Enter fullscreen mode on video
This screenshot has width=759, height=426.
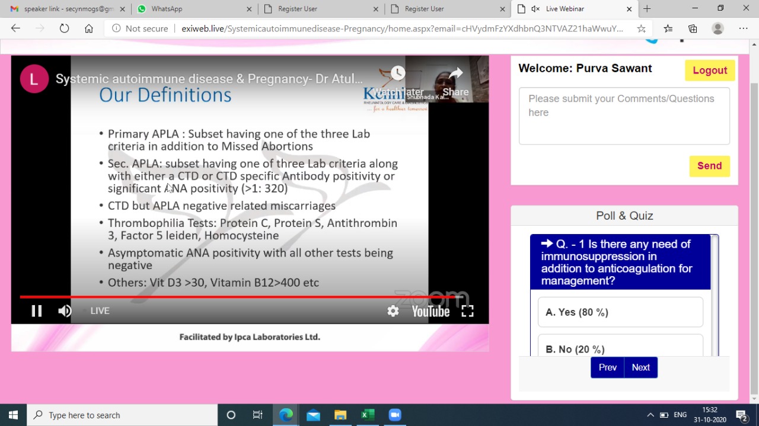tap(467, 311)
